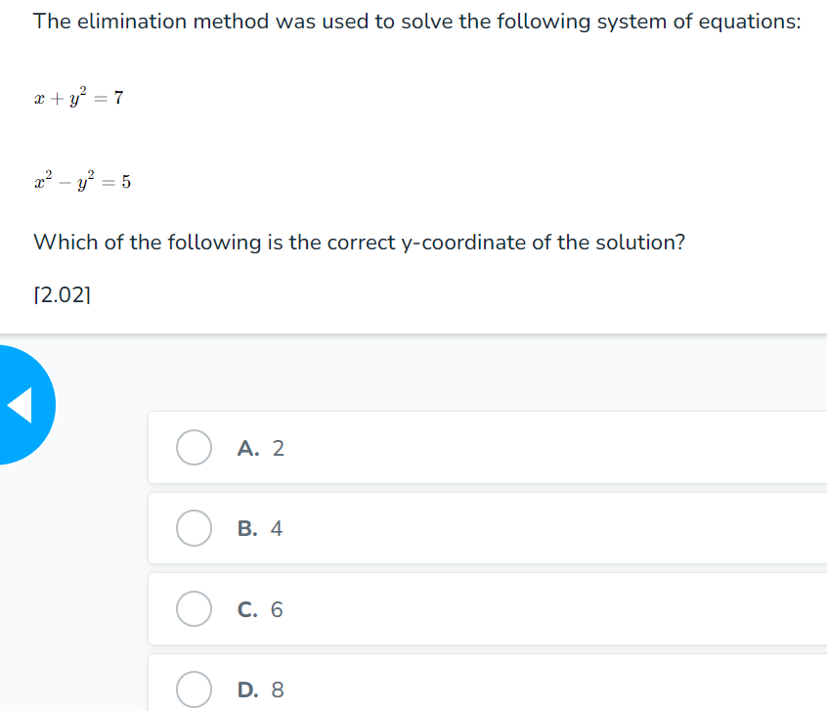Image resolution: width=827 pixels, height=711 pixels.
Task: Click the "Which of the following" question text
Action: pyautogui.click(x=359, y=242)
